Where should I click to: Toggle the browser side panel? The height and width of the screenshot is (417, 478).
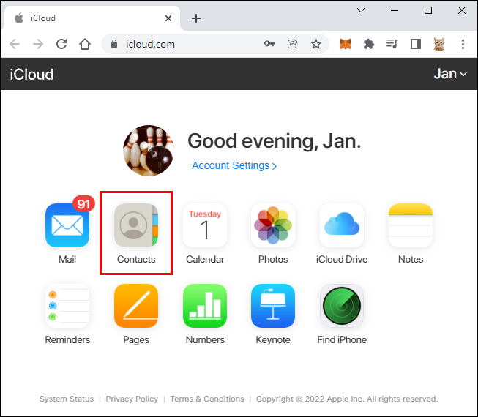[416, 44]
